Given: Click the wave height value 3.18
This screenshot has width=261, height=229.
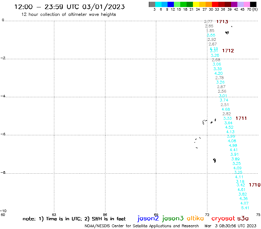Looking at the screenshot, I should [x=240, y=181].
